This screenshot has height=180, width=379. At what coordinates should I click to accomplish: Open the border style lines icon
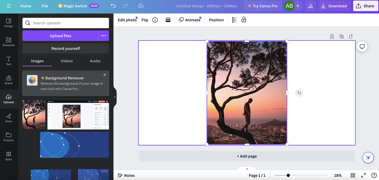168,20
